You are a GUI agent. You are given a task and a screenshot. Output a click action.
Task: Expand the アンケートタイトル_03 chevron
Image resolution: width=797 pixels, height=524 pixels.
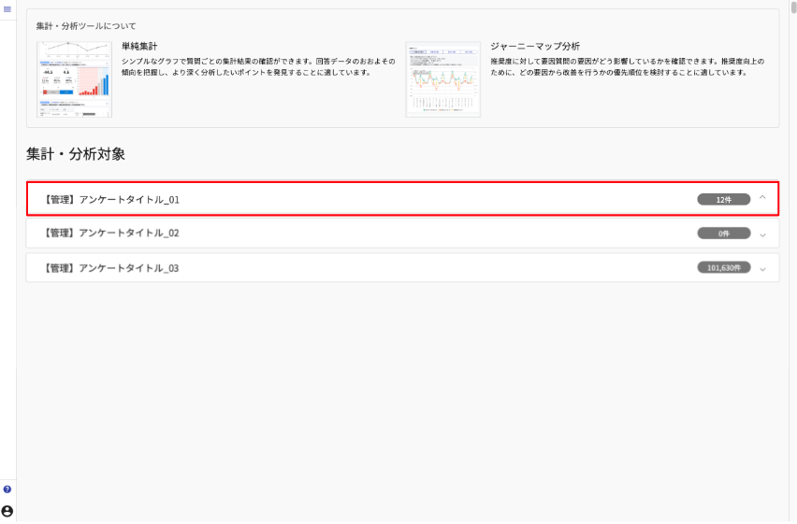762,270
